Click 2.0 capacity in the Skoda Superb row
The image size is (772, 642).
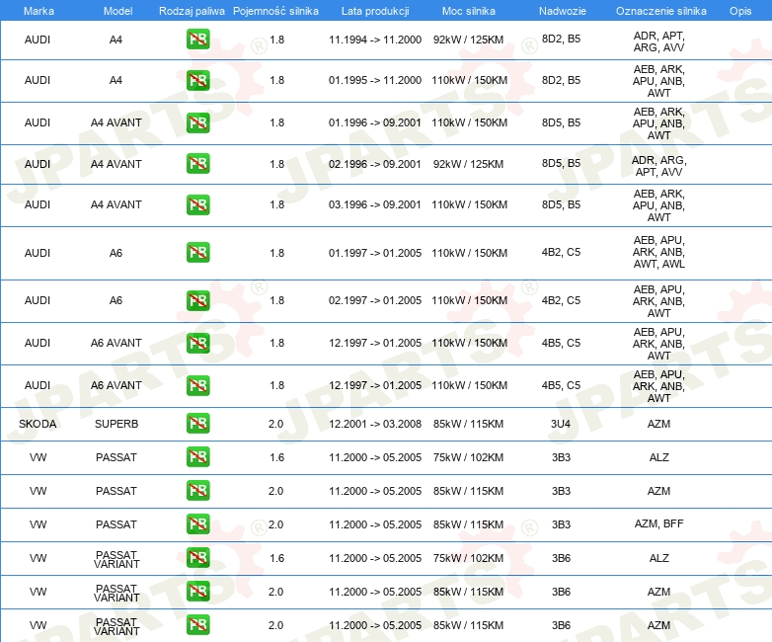275,424
